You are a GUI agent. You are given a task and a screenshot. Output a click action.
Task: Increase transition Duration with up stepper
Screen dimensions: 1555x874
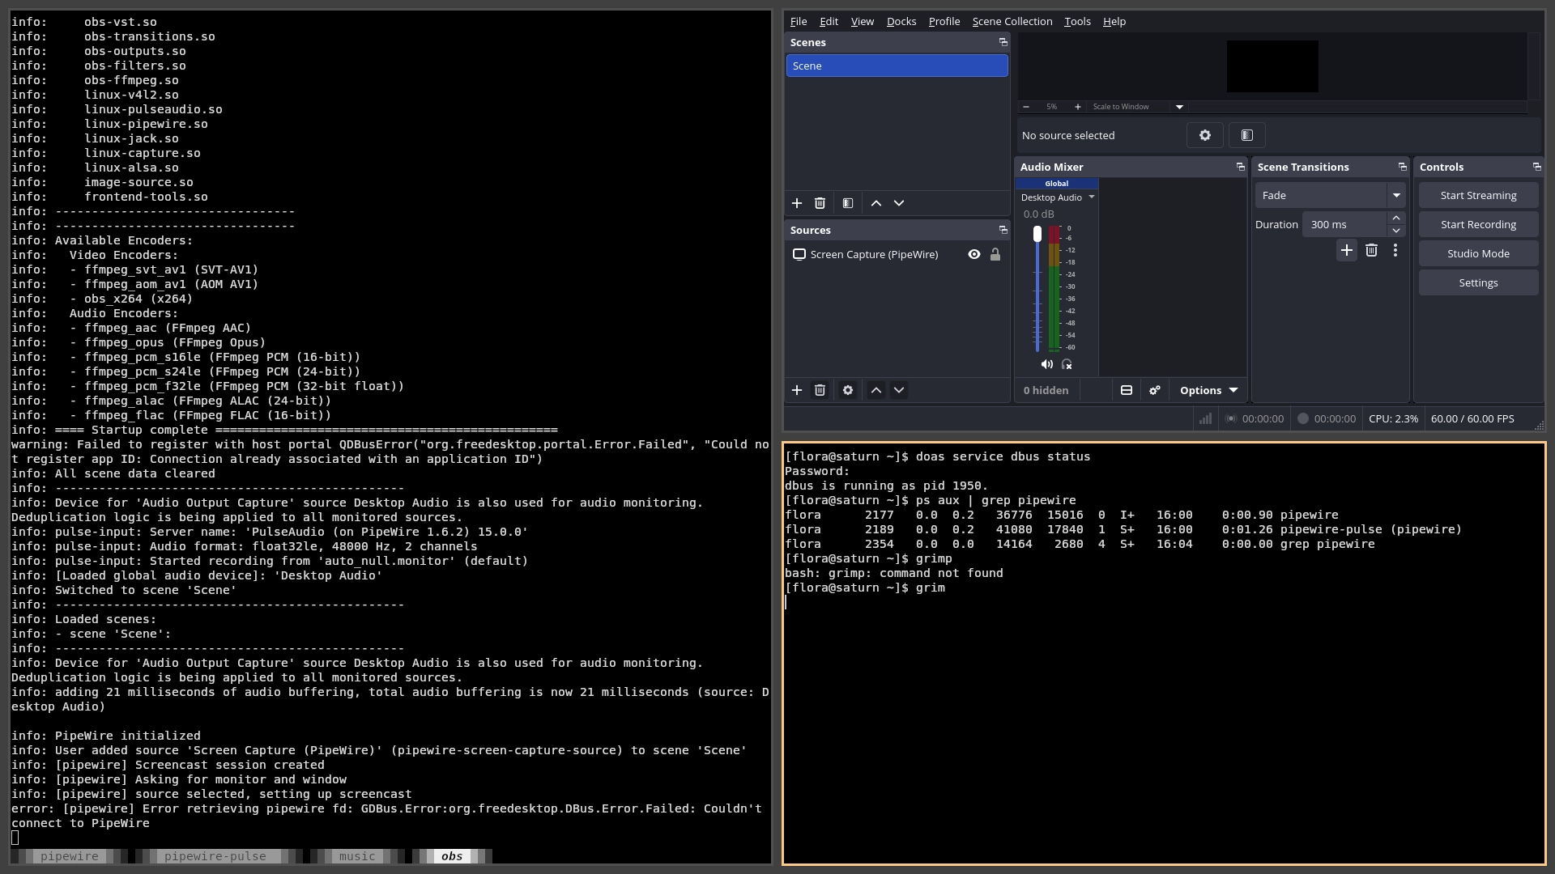coord(1396,218)
